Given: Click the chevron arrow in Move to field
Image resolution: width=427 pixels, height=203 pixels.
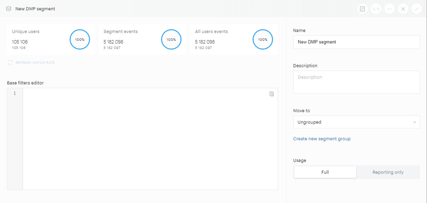Looking at the screenshot, I should 415,122.
